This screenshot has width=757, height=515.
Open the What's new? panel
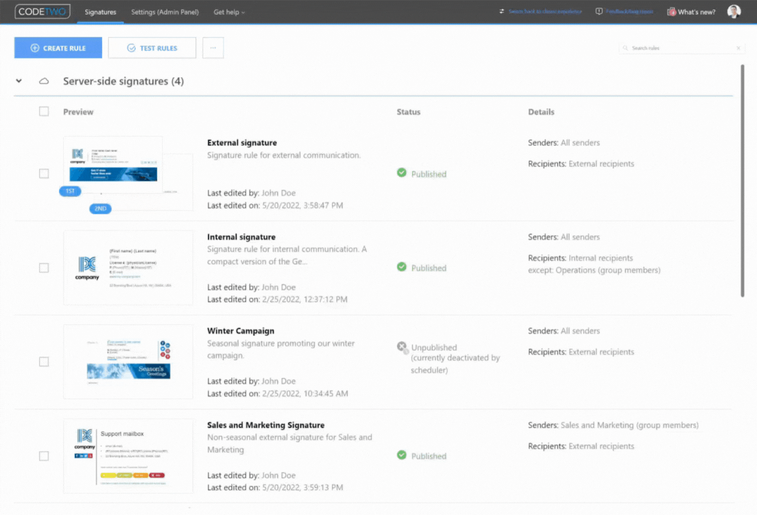[x=696, y=12]
